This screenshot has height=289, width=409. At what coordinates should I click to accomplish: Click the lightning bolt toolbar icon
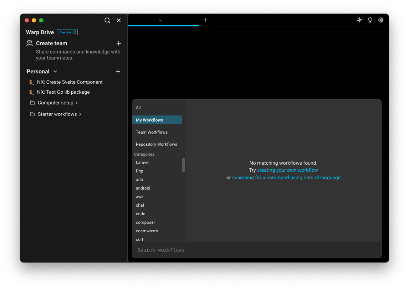[x=359, y=20]
